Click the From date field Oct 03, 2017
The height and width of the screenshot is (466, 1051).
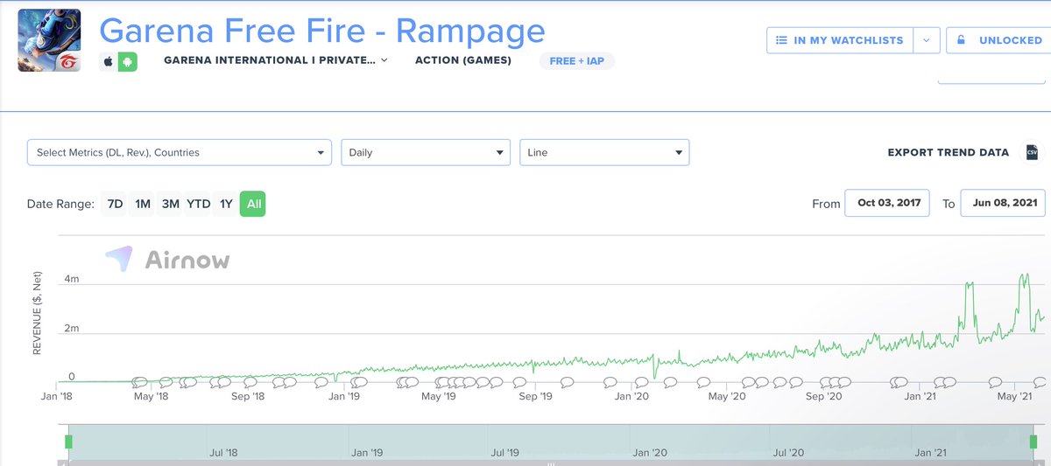tap(887, 203)
